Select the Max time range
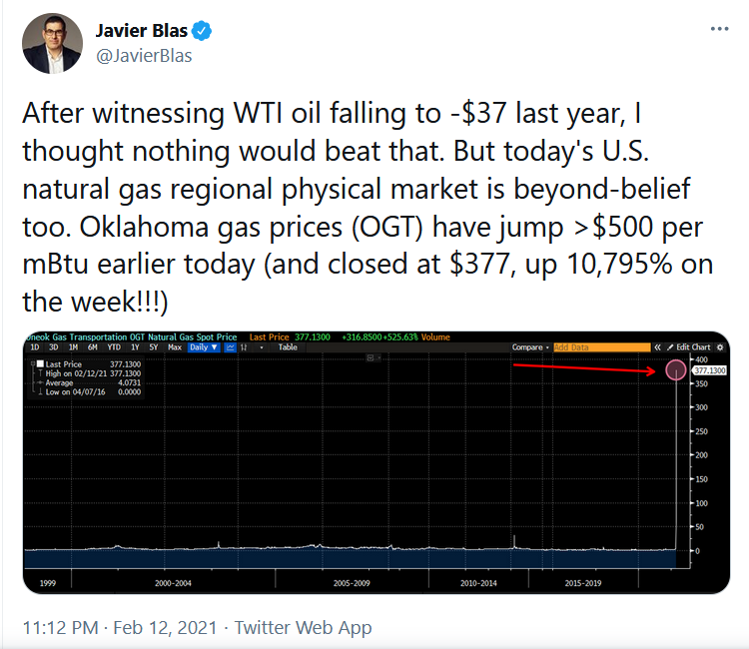Screen dimensions: 749x649 click(174, 346)
